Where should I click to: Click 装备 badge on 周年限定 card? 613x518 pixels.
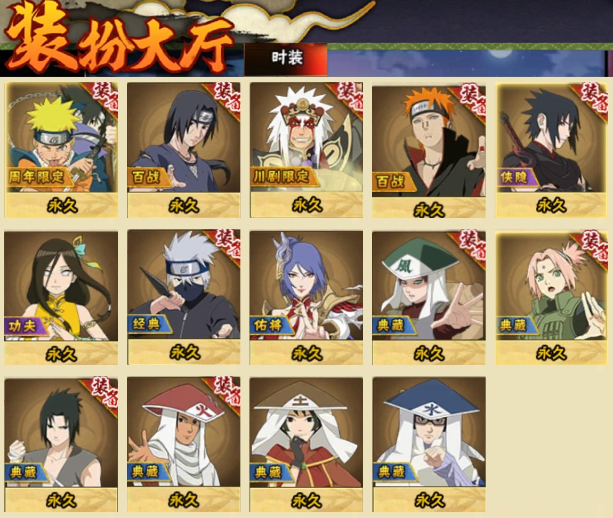104,97
